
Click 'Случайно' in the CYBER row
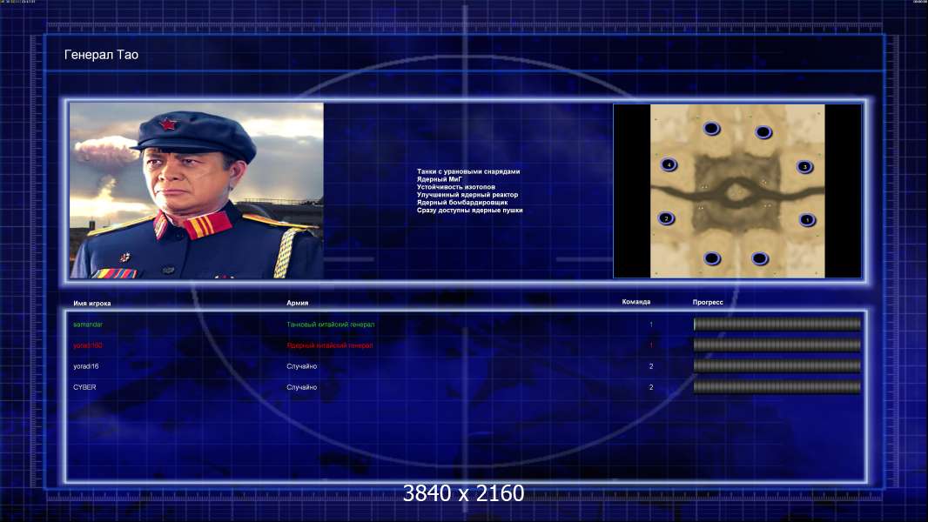(302, 387)
